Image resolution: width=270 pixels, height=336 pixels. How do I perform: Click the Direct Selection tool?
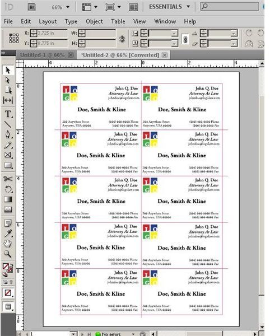(x=8, y=80)
